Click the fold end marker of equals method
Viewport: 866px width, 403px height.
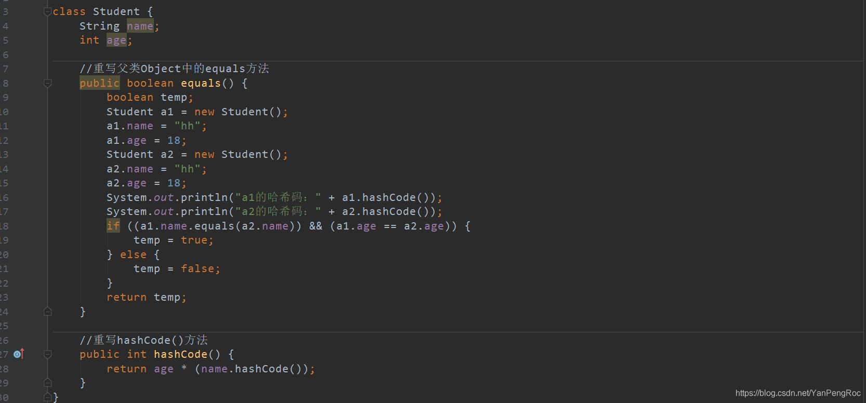47,312
